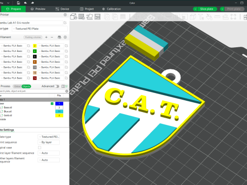This screenshot has height=185, width=247.
Task: Click the Save project disk icon
Action: (x=19, y=3)
